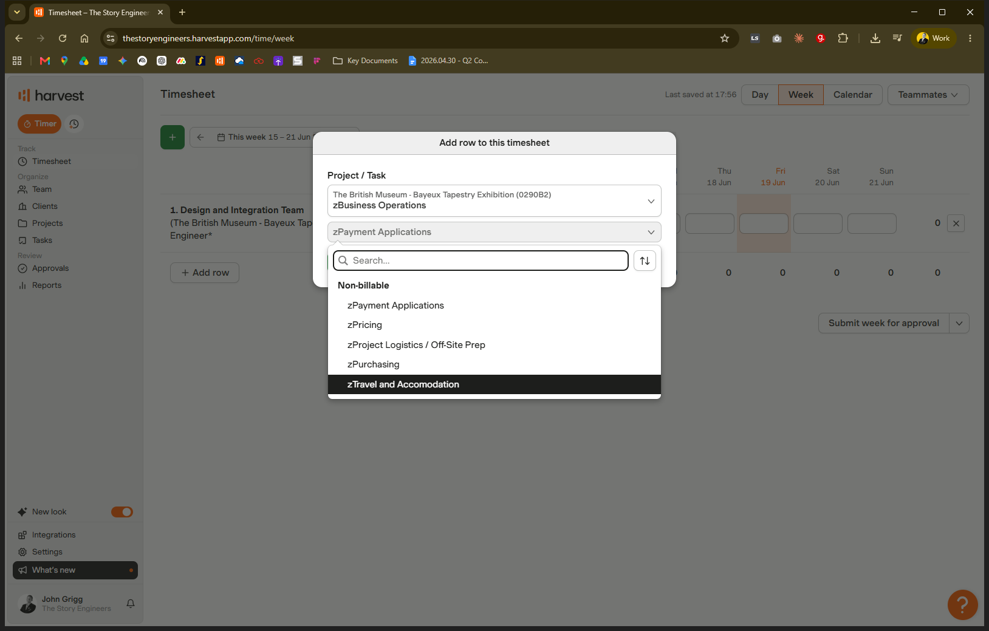Screen dimensions: 989x631
Task: Switch to Calendar view
Action: coord(853,95)
